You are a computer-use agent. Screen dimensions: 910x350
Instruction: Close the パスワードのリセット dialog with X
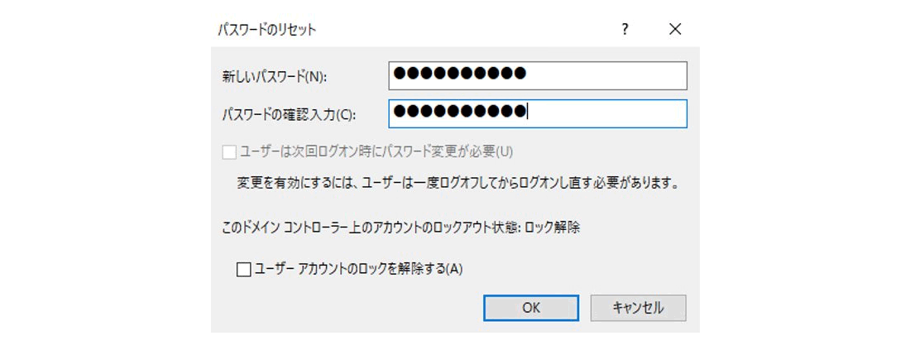(x=675, y=29)
